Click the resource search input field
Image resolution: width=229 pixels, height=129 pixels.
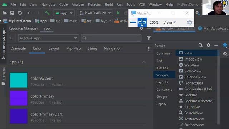click(x=111, y=38)
